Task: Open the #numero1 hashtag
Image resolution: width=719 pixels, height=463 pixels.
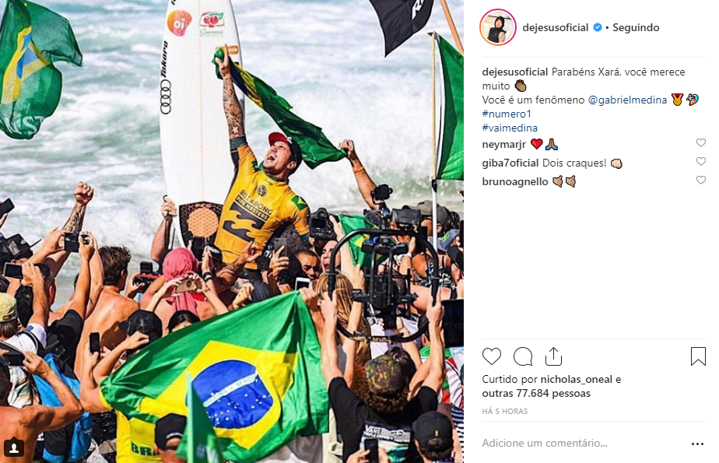Action: point(507,114)
